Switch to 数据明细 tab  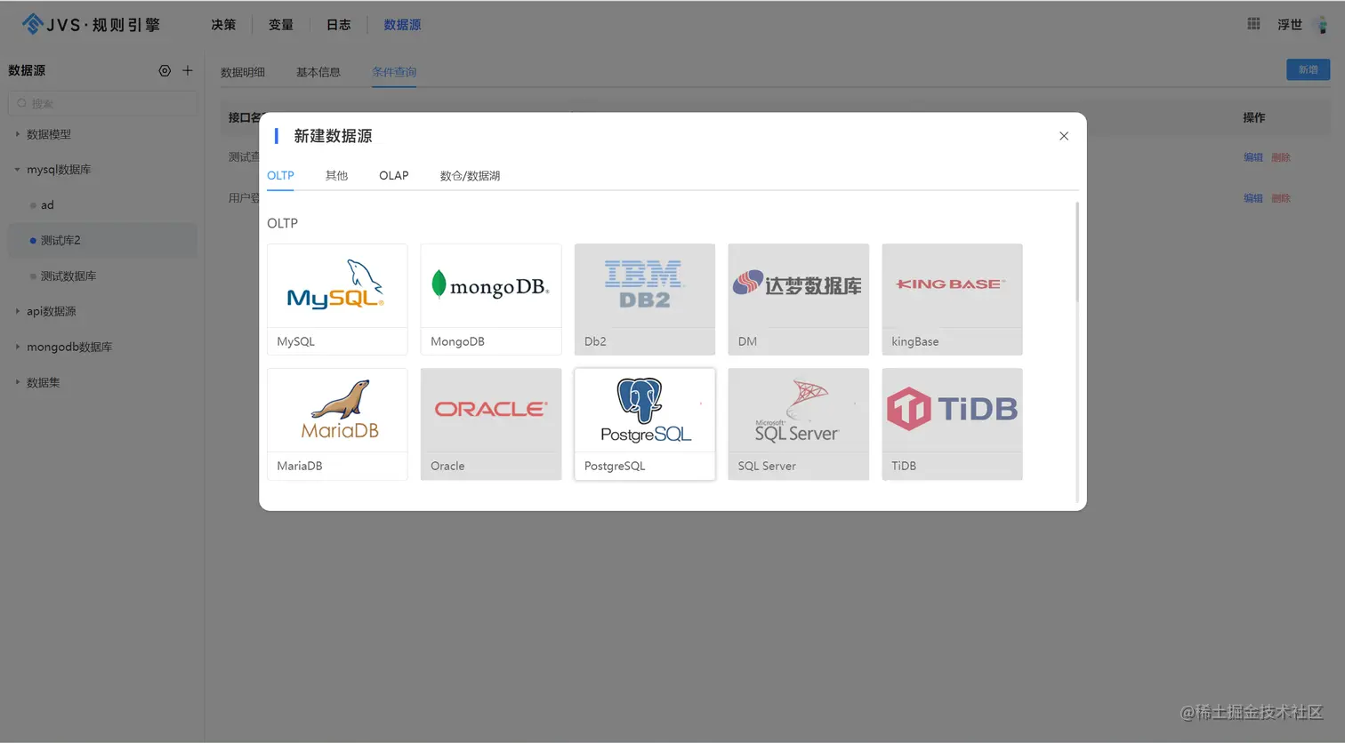coord(243,72)
